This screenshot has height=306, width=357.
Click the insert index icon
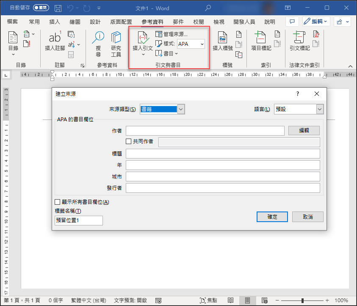point(277,34)
